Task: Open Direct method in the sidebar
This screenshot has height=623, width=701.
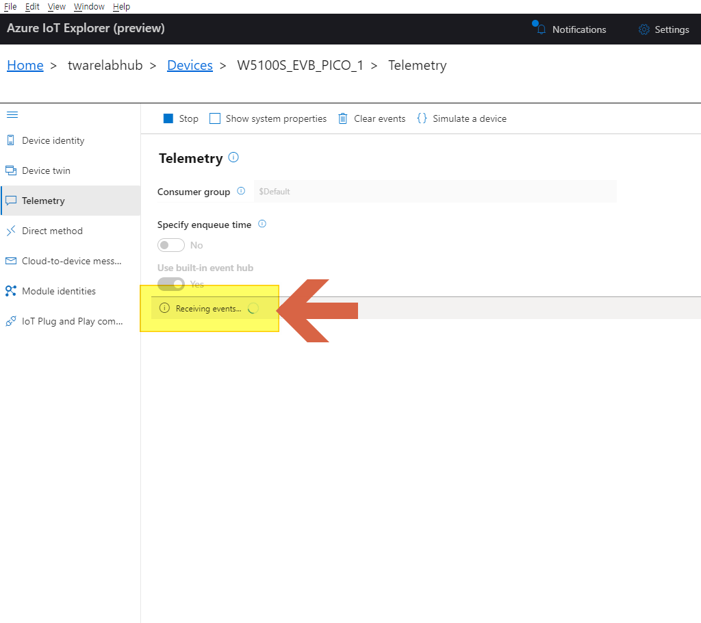Action: click(71, 231)
